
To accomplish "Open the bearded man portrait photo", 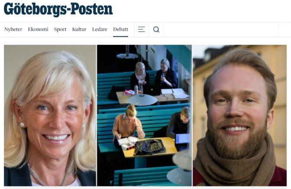I will click(x=239, y=115).
